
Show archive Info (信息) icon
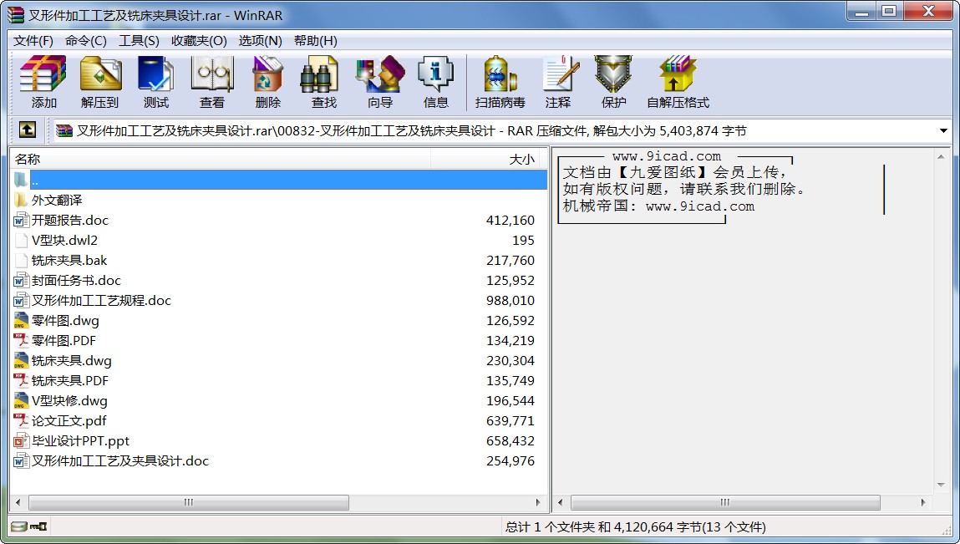coord(435,82)
